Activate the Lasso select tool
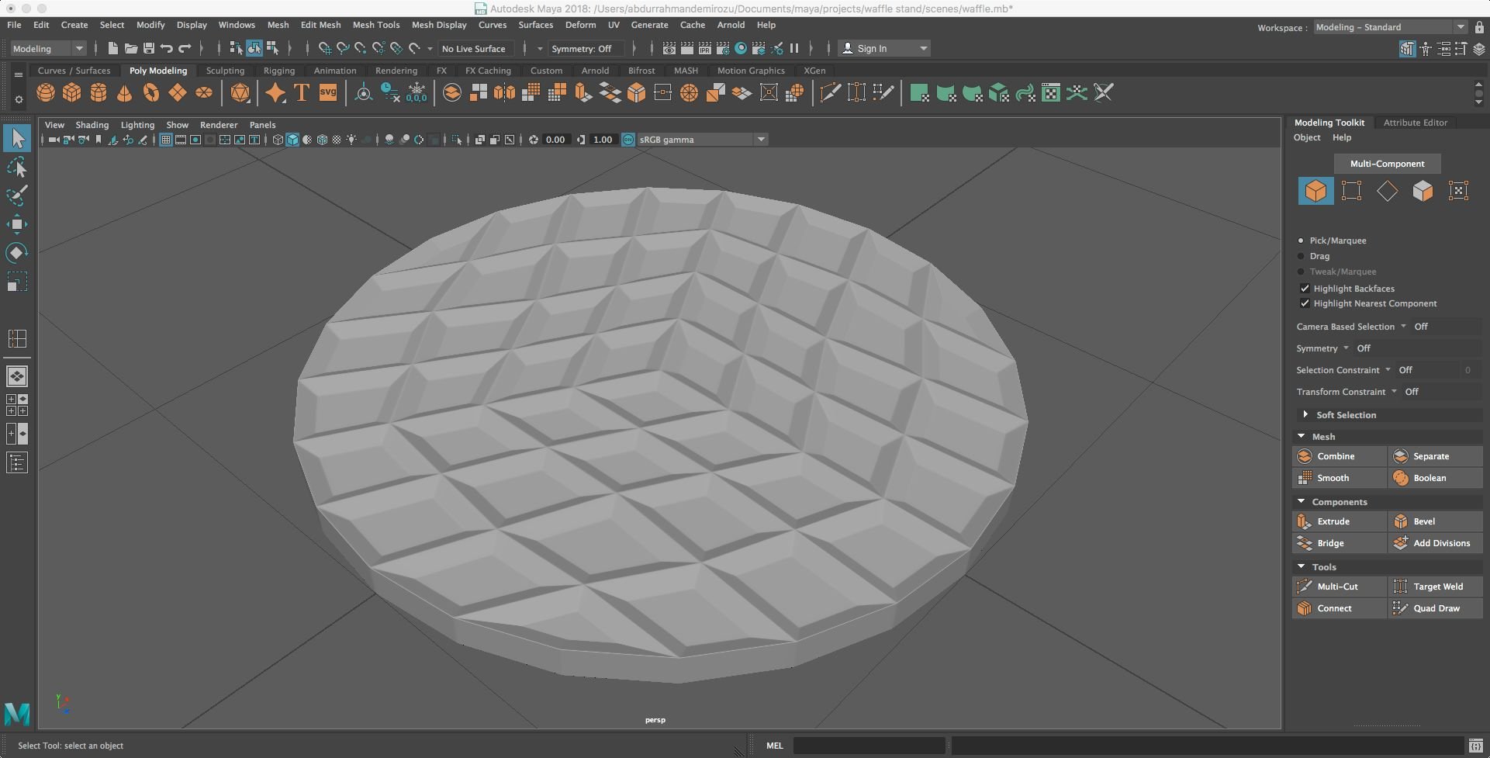1490x758 pixels. tap(17, 167)
